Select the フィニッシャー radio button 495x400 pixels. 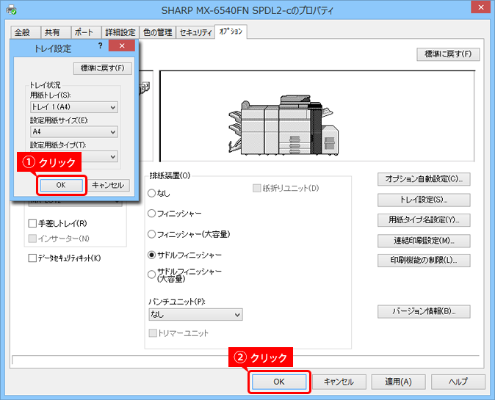tap(152, 214)
